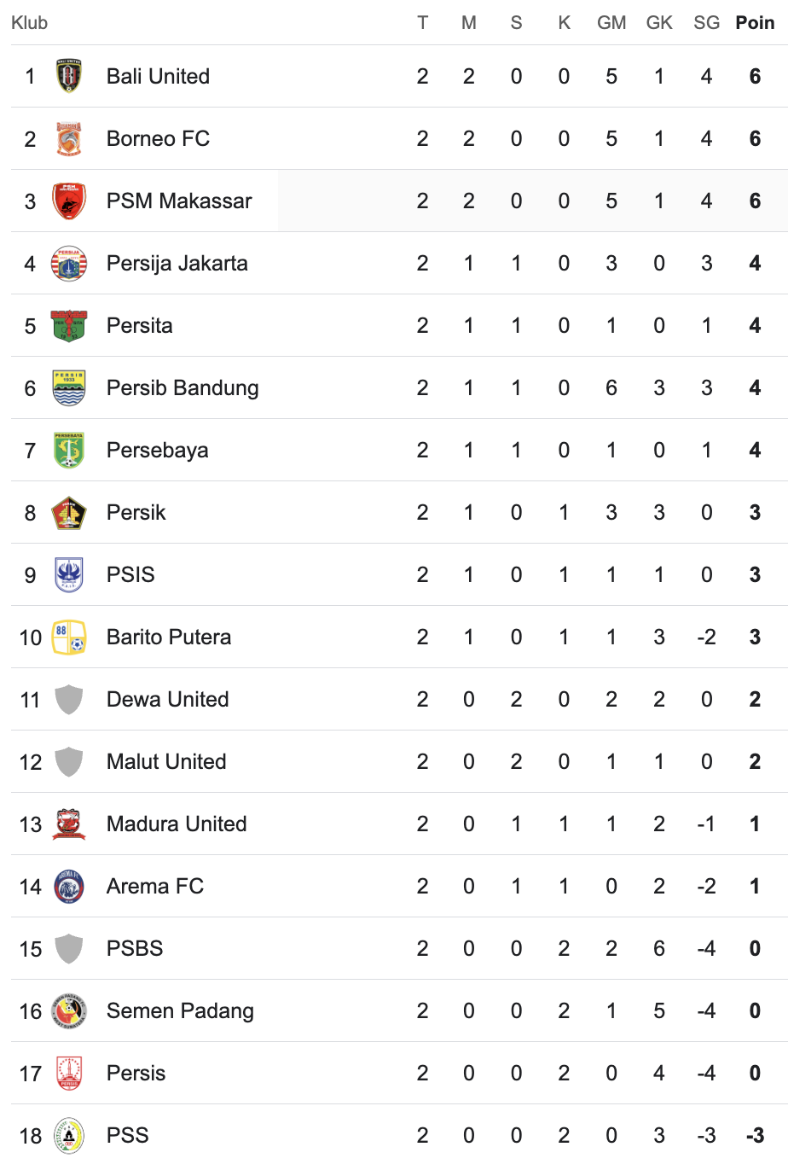
Task: Open the Dewa United team link
Action: 167,699
